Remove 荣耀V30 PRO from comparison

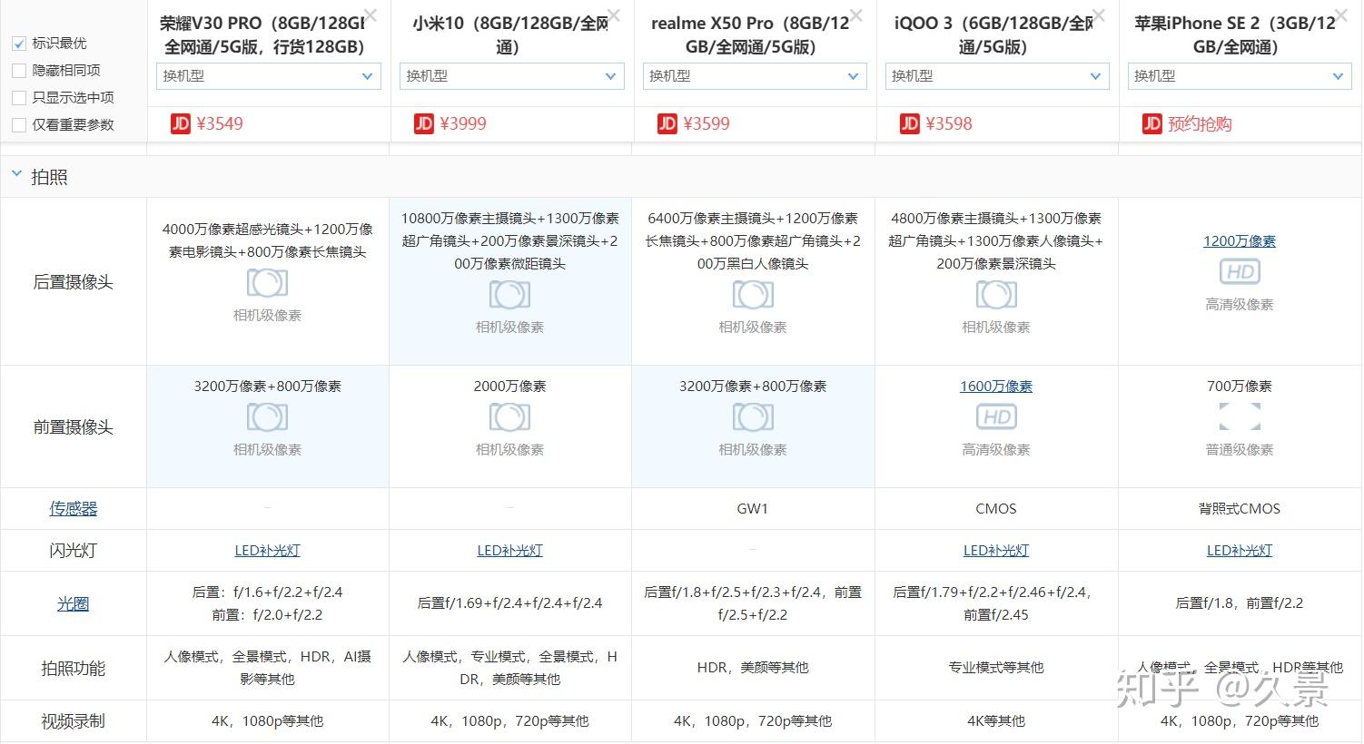coord(371,15)
